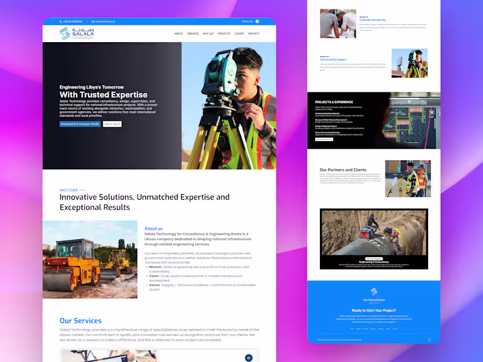Click the surveyors partners photo thumbnail
The width and height of the screenshot is (483, 362).
[x=409, y=180]
